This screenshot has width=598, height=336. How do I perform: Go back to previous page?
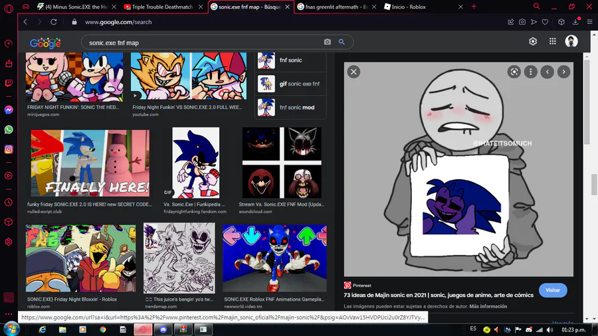pos(25,22)
